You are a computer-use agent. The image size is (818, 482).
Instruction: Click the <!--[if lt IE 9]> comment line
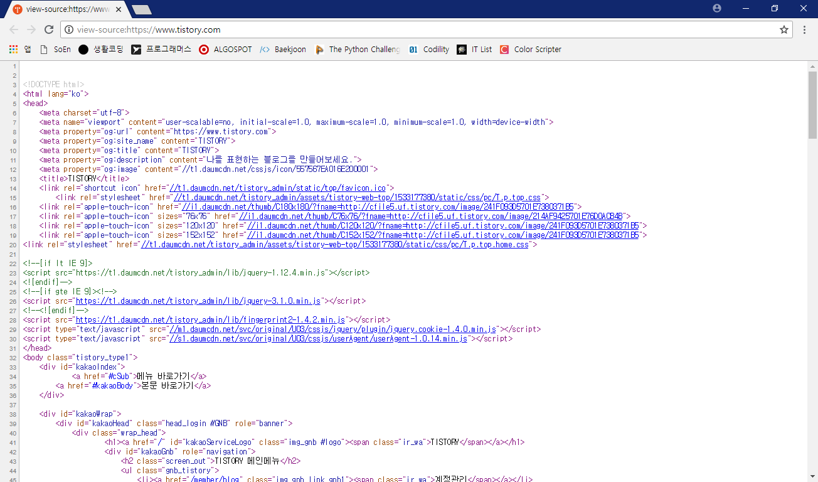tap(58, 263)
